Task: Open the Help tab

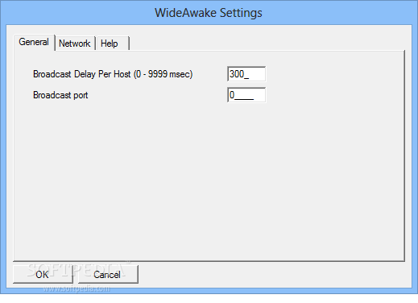Action: point(112,44)
